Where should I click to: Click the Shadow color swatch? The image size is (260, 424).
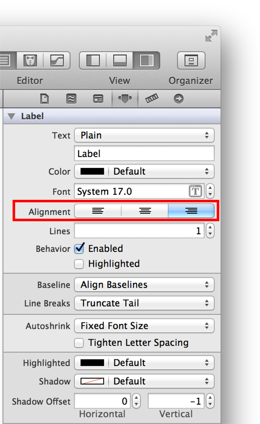[x=92, y=381]
